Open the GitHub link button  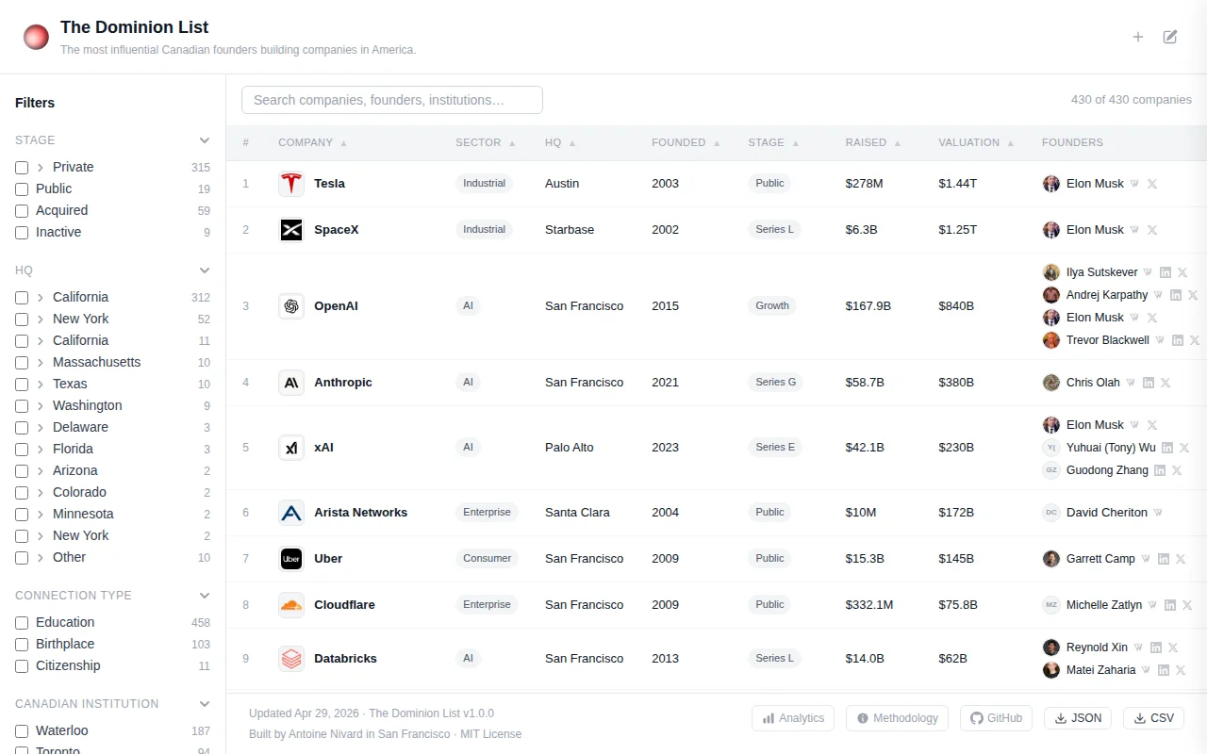[x=996, y=718]
